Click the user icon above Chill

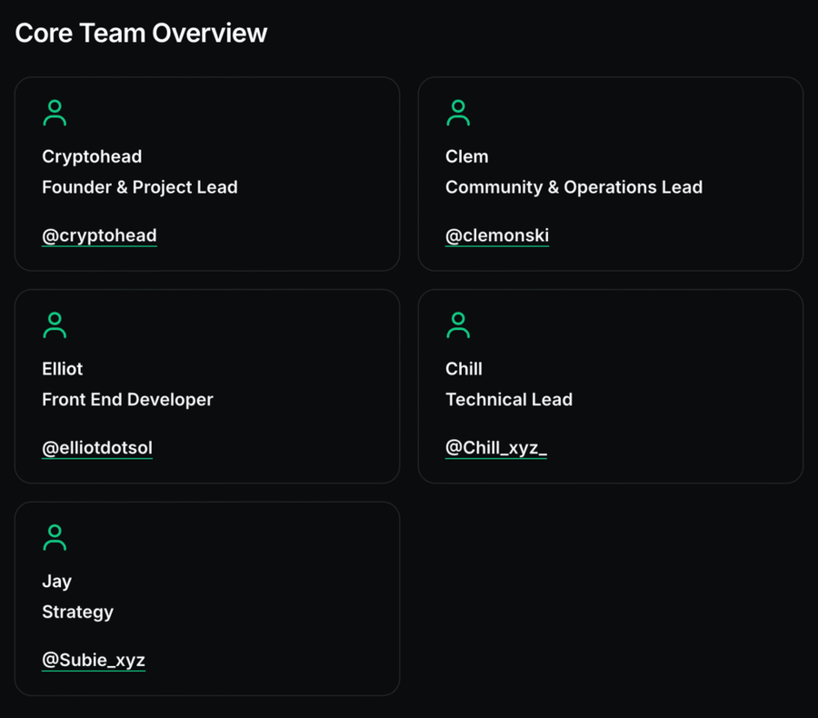coord(458,325)
